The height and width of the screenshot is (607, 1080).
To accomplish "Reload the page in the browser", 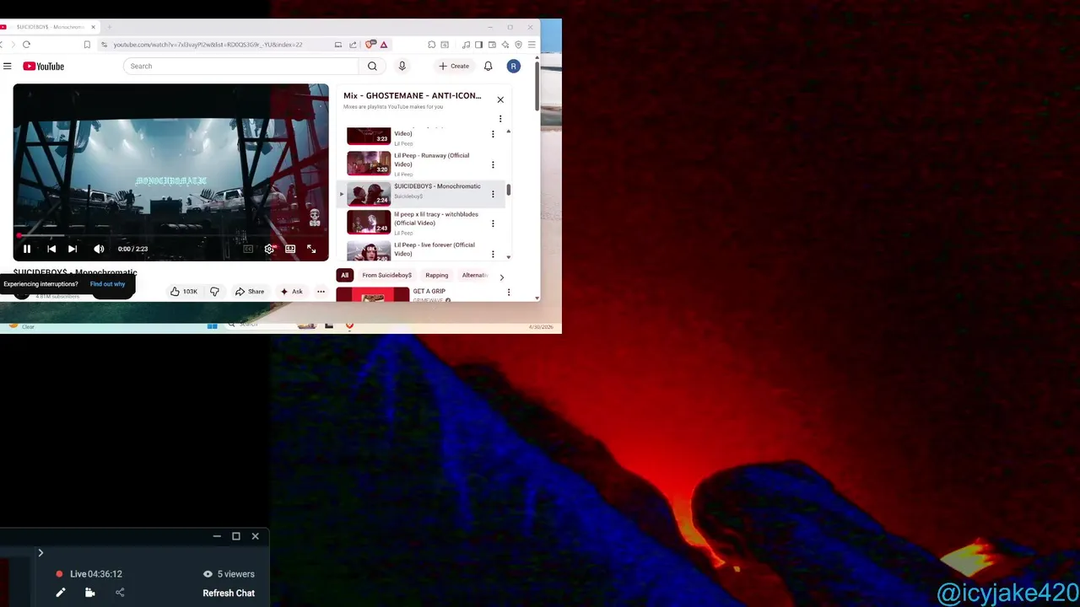I will 26,45.
